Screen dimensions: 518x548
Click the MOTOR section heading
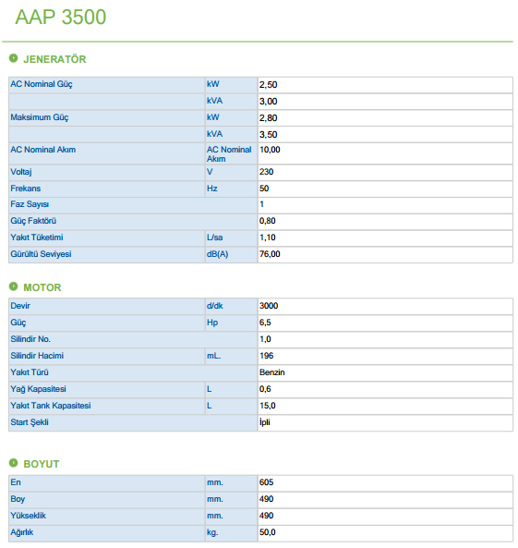coord(42,287)
